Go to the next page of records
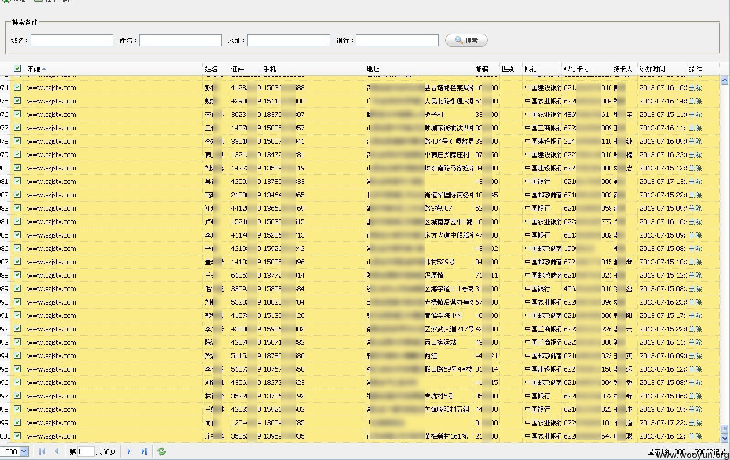The image size is (730, 460). (129, 451)
